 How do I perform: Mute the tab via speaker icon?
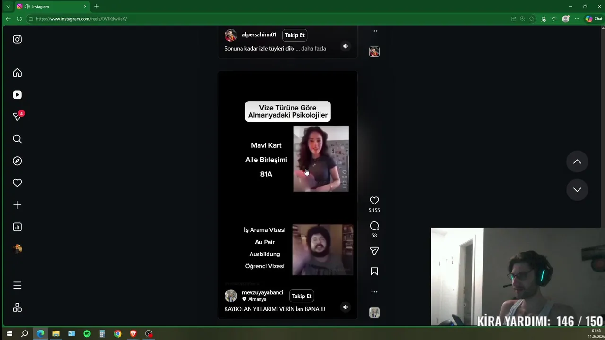(26, 7)
